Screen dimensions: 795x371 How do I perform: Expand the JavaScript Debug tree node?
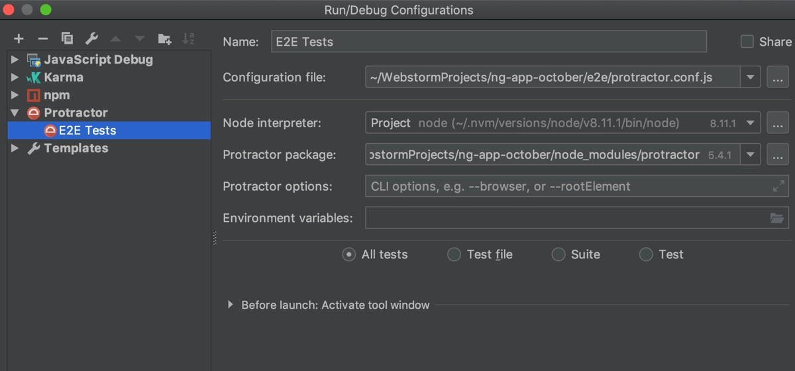(15, 60)
